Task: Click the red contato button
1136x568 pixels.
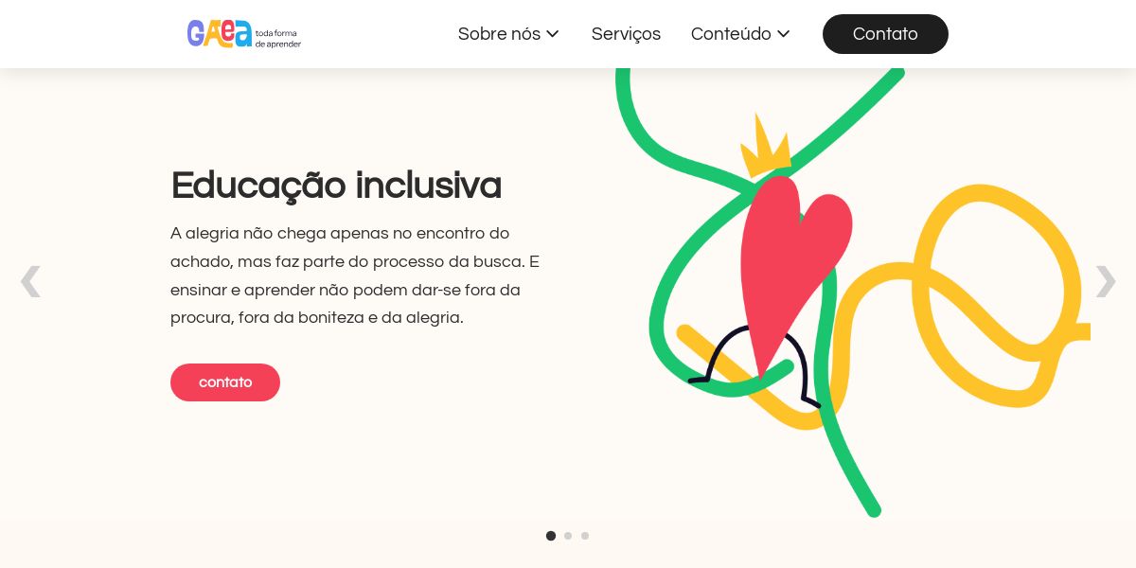Action: point(225,382)
